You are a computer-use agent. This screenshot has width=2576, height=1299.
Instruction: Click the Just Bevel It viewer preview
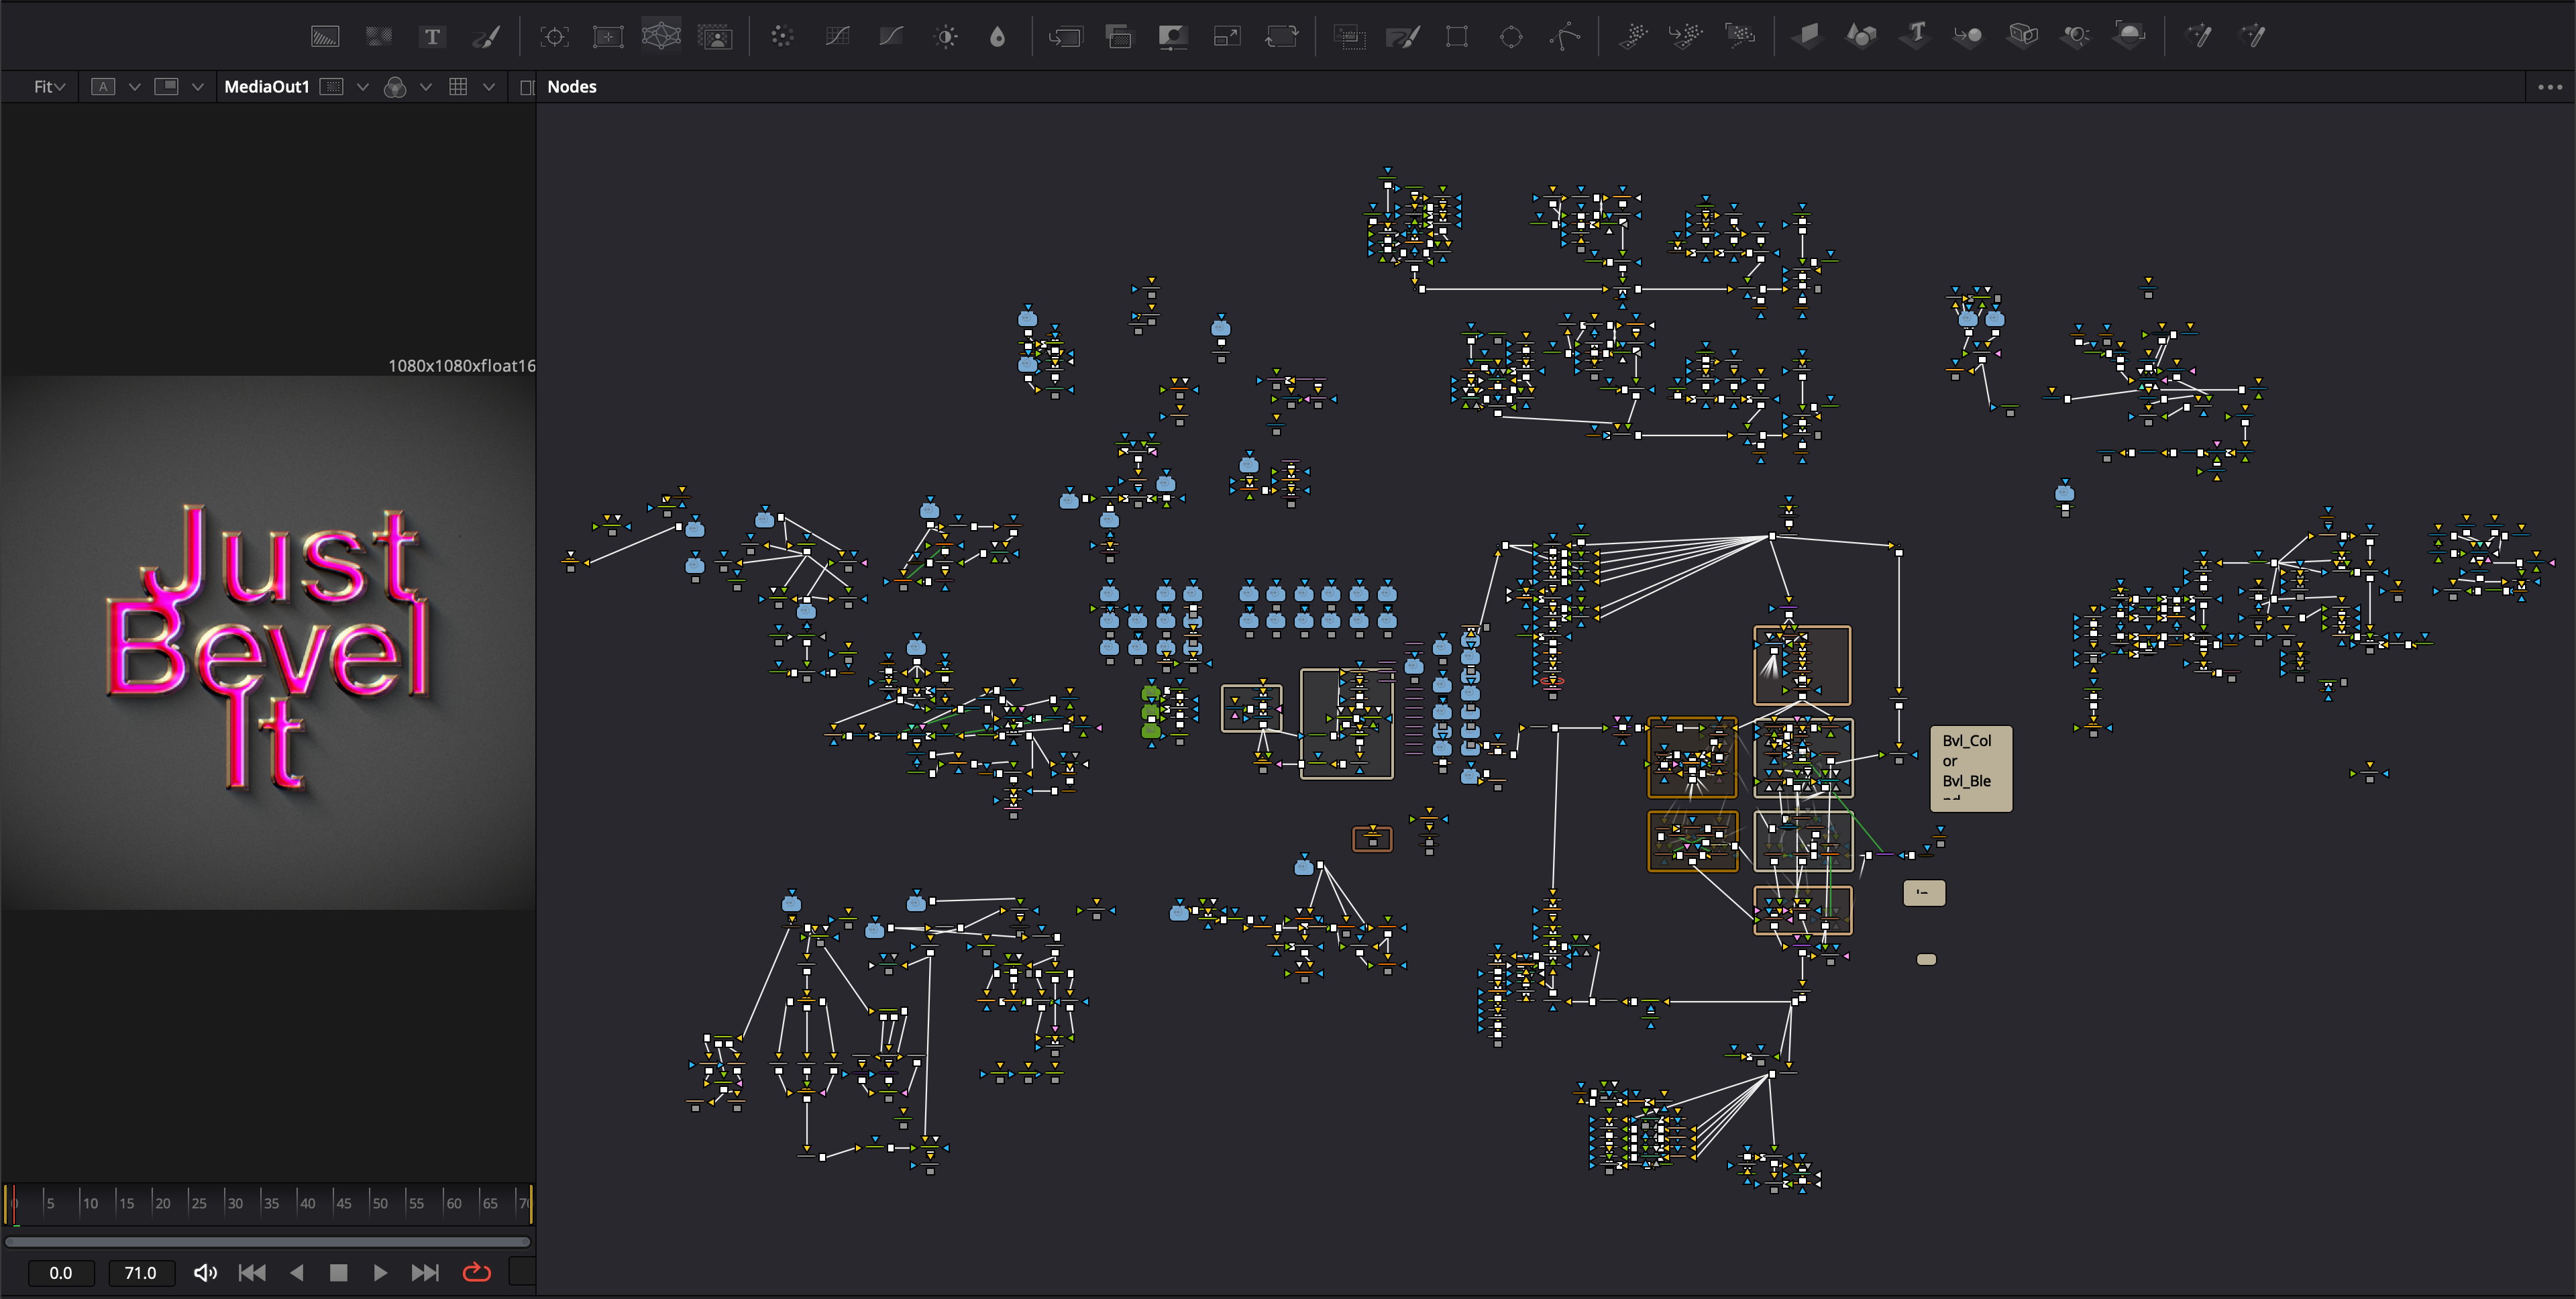(268, 642)
